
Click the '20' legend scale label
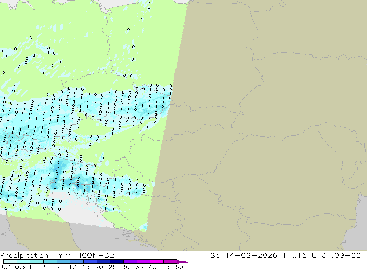[99, 267]
